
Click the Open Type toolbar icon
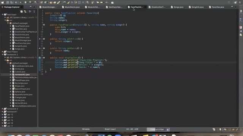click(x=51, y=2)
